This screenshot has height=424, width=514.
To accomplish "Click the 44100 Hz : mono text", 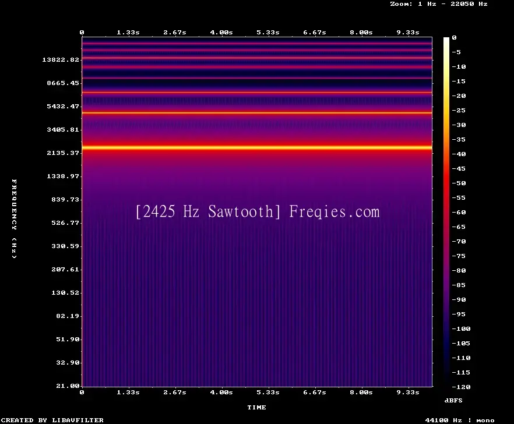I will (x=460, y=420).
